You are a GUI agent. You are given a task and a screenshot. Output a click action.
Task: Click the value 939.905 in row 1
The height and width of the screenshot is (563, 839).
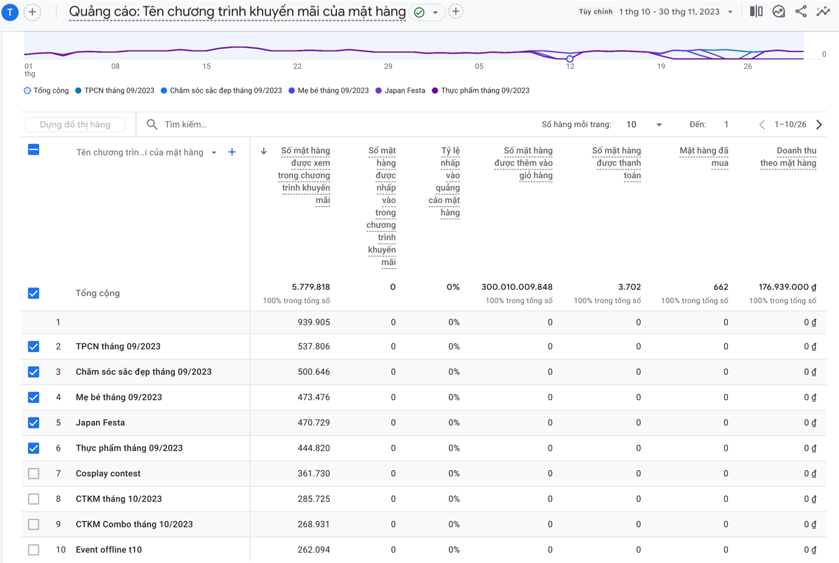pos(313,322)
